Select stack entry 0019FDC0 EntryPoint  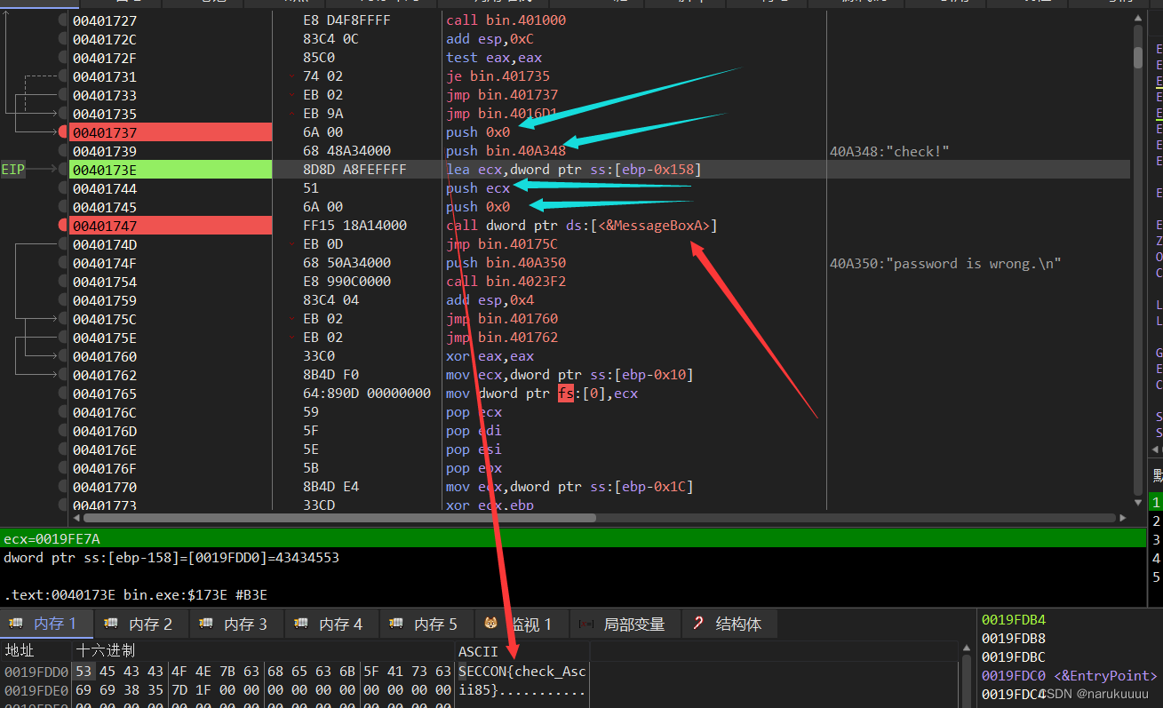pyautogui.click(x=1070, y=676)
